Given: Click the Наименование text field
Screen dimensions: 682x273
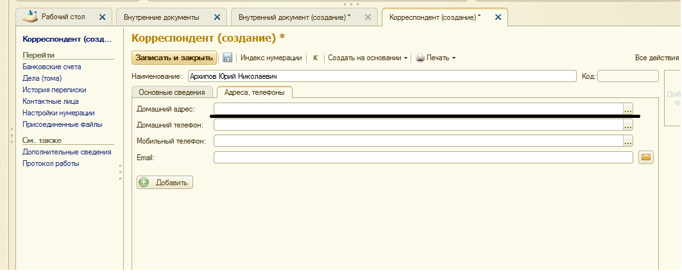Looking at the screenshot, I should pos(382,76).
